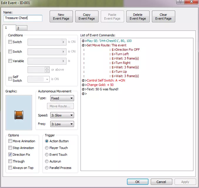Select the Parallel Process trigger
This screenshot has height=188, width=199.
click(47, 168)
